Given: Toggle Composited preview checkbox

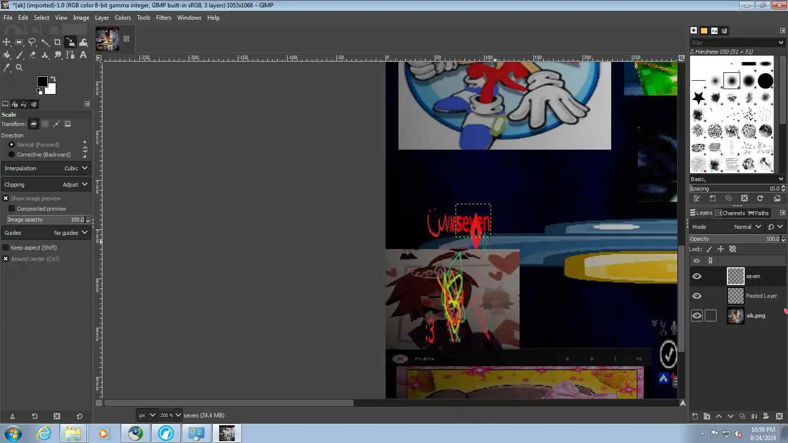Looking at the screenshot, I should point(12,209).
